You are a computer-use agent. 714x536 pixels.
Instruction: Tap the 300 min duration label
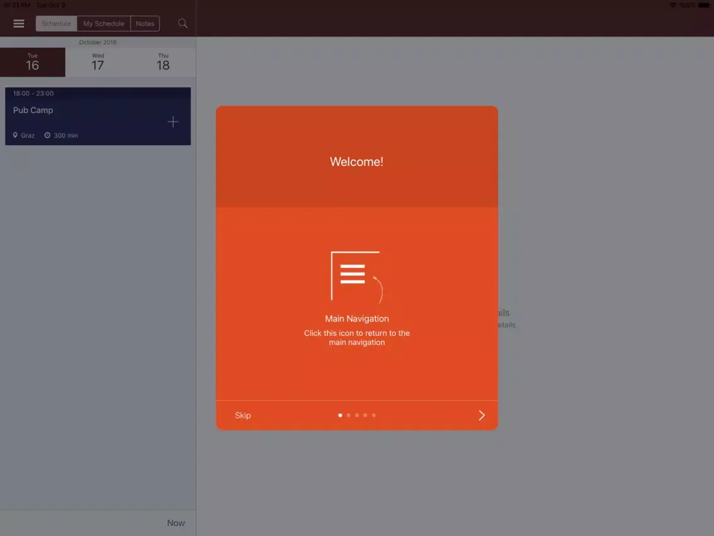61,135
